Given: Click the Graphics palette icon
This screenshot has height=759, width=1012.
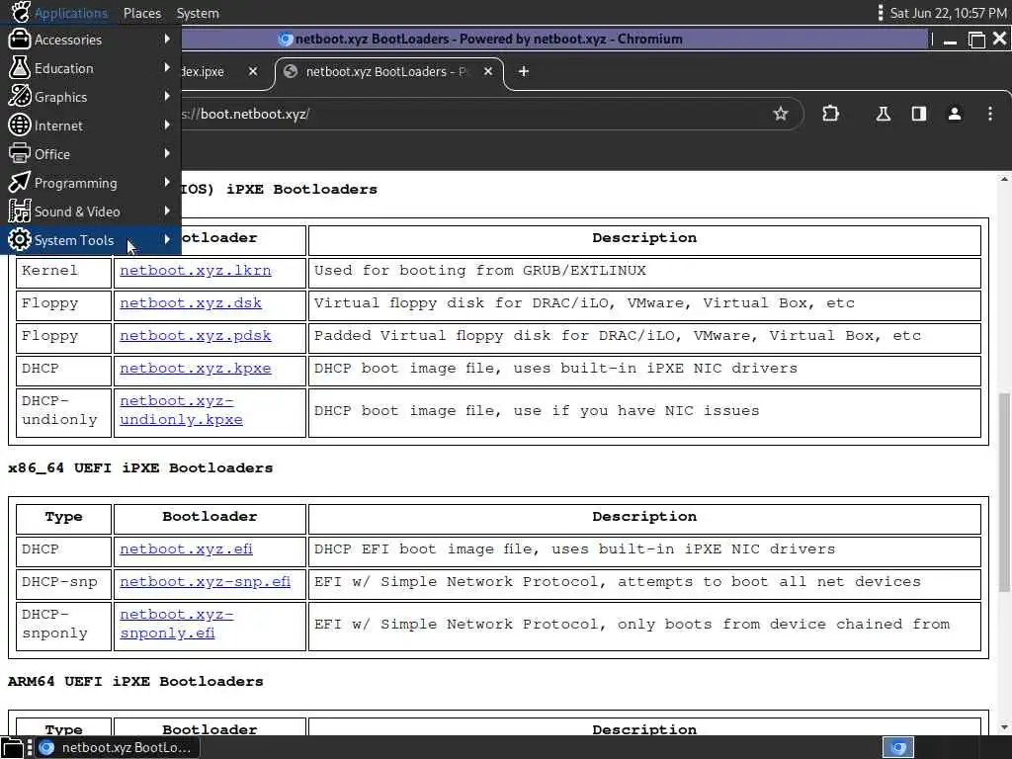Looking at the screenshot, I should click(x=20, y=97).
